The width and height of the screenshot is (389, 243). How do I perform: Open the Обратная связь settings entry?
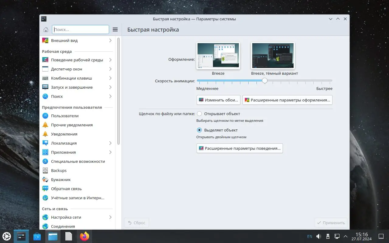pyautogui.click(x=77, y=189)
